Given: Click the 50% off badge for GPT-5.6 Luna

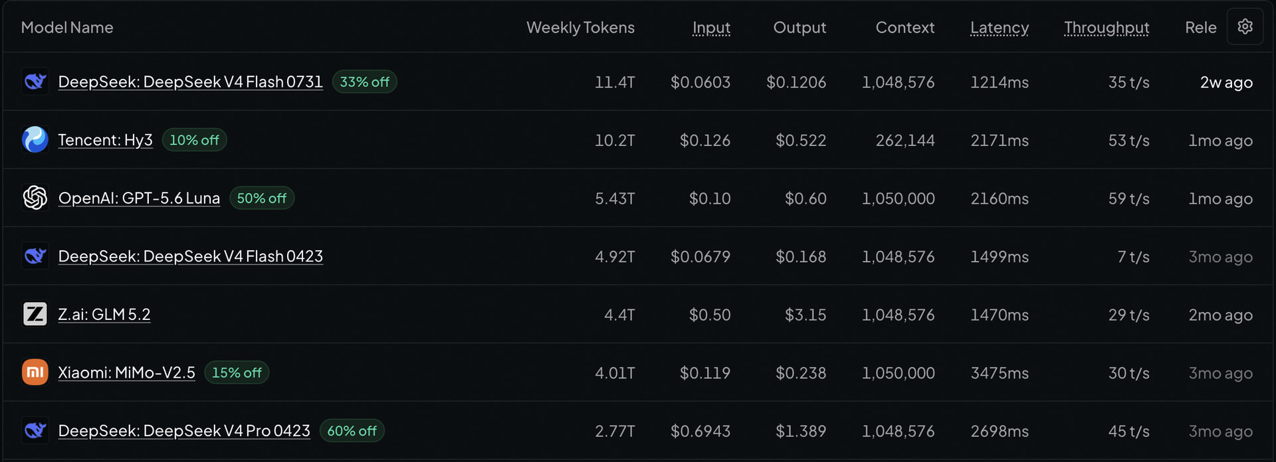Looking at the screenshot, I should (262, 198).
